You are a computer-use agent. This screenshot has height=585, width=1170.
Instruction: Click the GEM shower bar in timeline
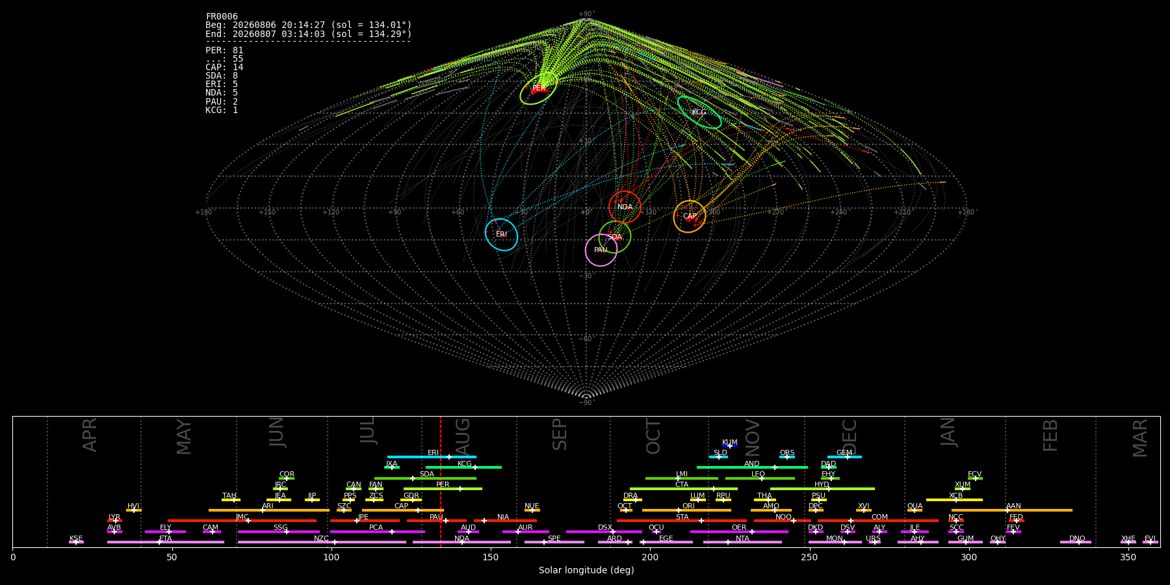click(844, 457)
